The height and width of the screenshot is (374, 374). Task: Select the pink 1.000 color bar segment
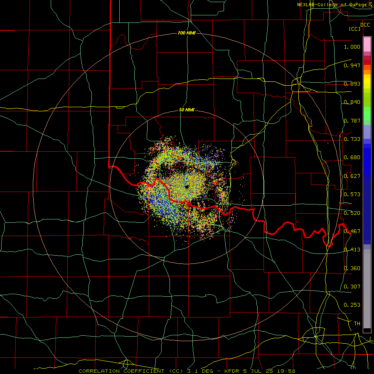pos(367,44)
